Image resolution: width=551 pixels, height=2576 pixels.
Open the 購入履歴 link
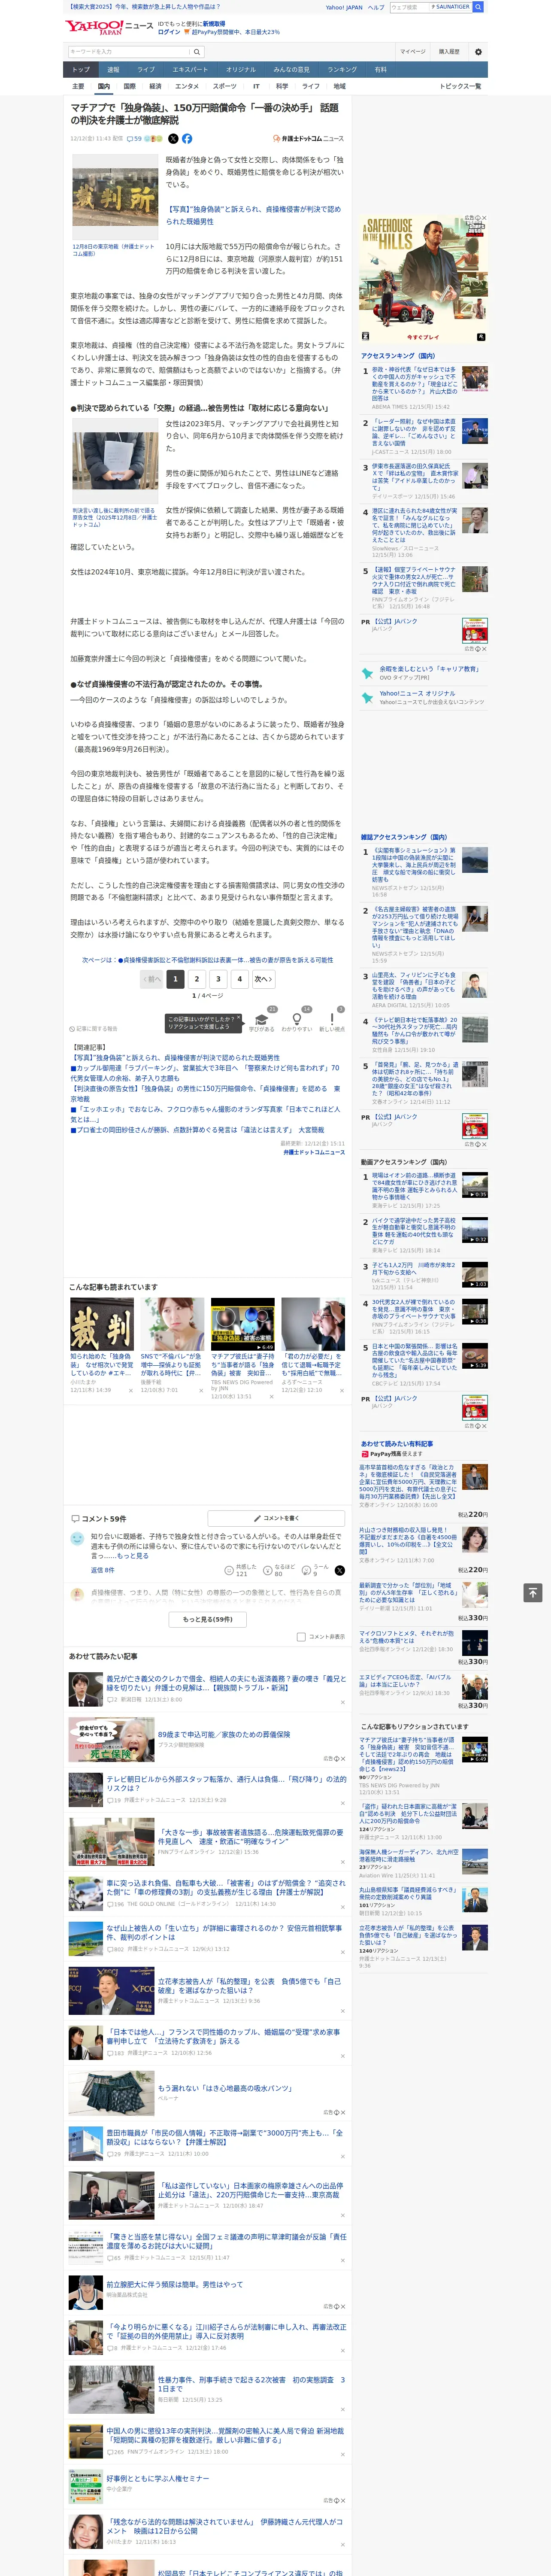[x=449, y=52]
